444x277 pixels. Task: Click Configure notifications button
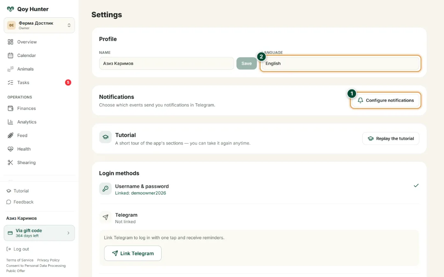tap(385, 101)
